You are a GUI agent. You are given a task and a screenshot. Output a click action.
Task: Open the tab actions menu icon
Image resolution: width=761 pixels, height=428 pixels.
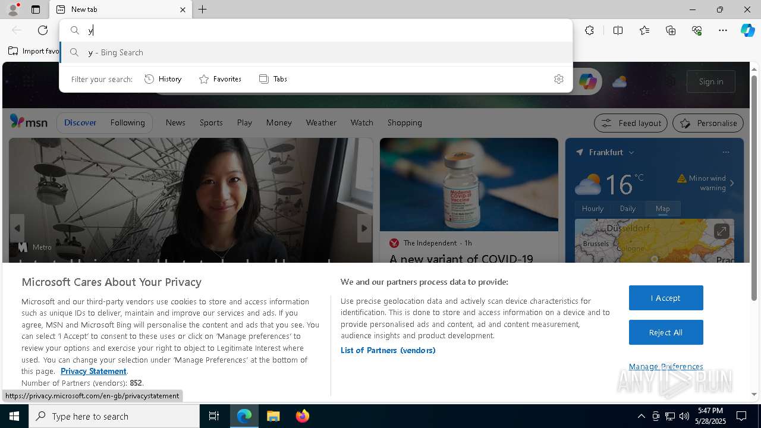coord(36,10)
